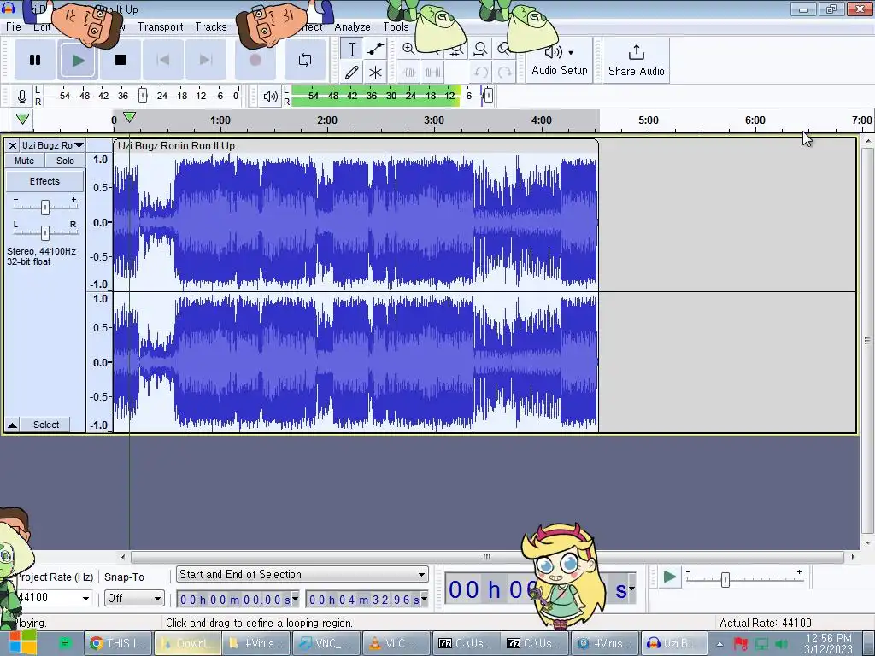
Task: Click the track Select button
Action: (46, 425)
